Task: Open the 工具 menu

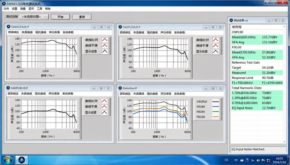Action: click(39, 9)
